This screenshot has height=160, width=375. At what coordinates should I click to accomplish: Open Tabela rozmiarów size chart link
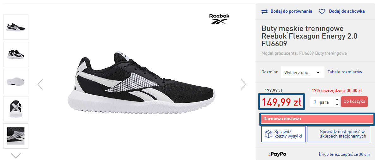click(x=345, y=72)
